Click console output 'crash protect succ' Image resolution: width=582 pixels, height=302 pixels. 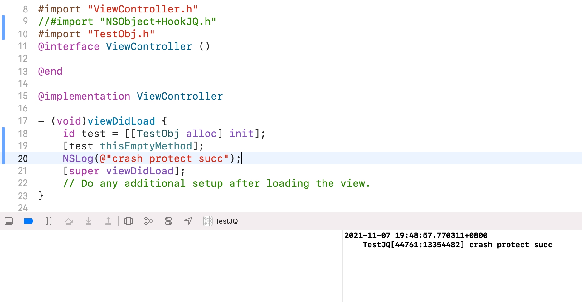click(511, 245)
